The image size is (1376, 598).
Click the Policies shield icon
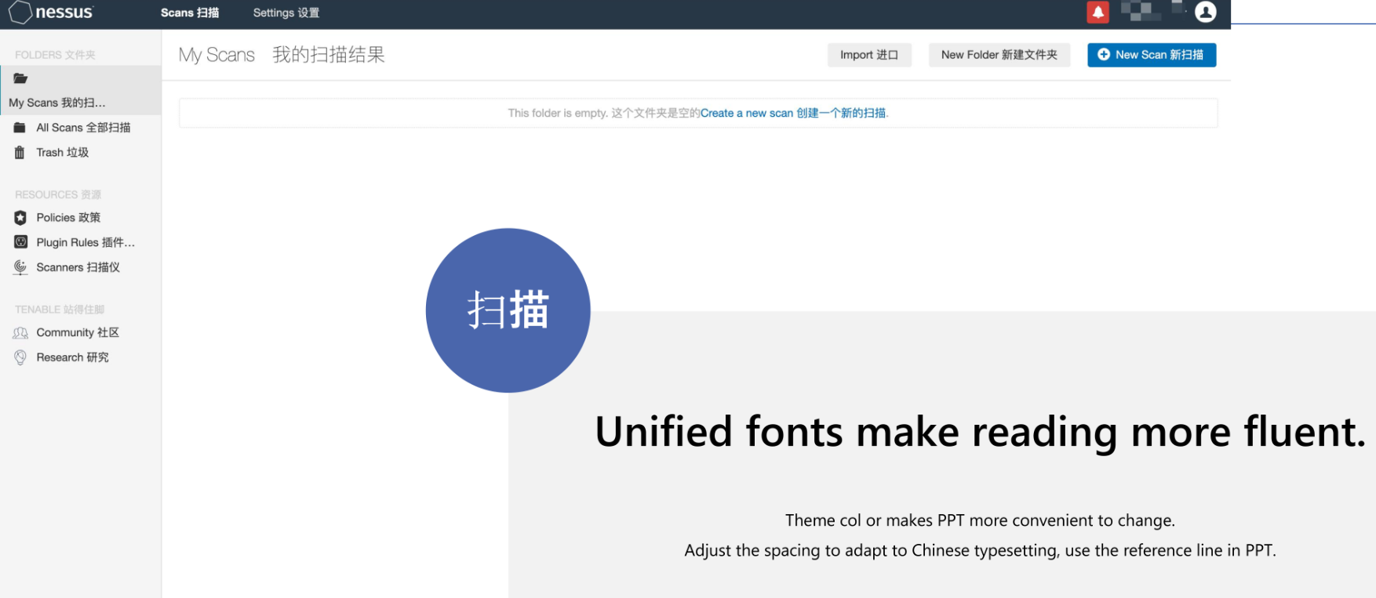click(x=20, y=218)
